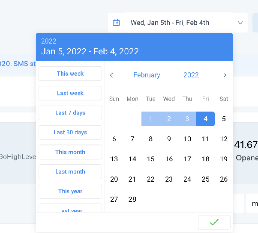The image size is (258, 233).
Task: Select the This year preset
Action: point(70,191)
